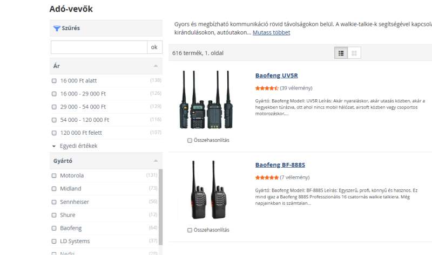Switch to grid view icon
Screen dimensions: 432x255
(354, 53)
